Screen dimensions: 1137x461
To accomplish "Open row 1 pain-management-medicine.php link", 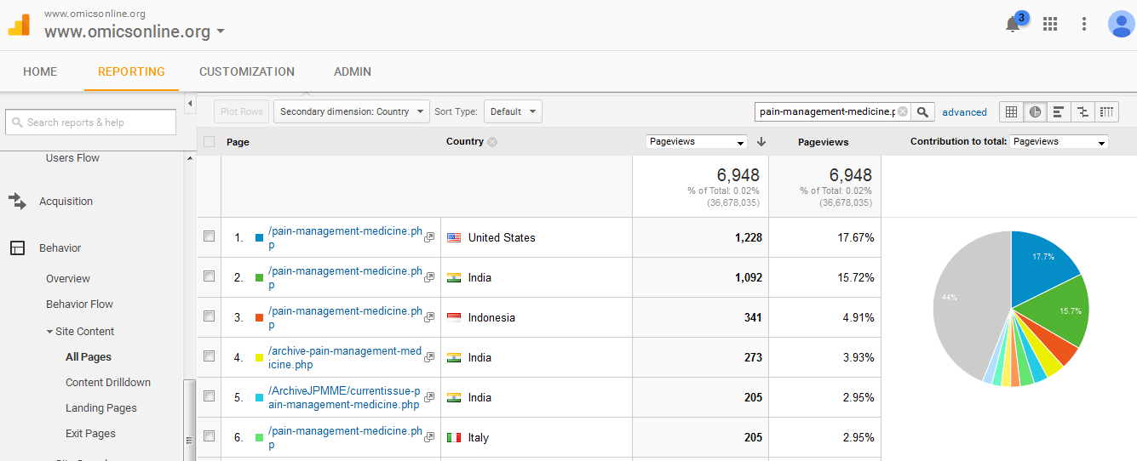I will (x=345, y=237).
